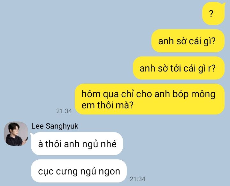The width and height of the screenshot is (230, 186).
Task: Tap Lee Sanghyuk's profile picture
Action: [16, 134]
